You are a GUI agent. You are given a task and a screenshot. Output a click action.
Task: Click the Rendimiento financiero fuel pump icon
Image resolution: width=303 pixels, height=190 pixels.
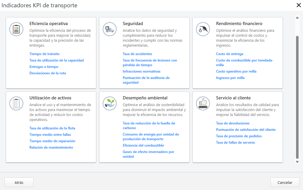[x=203, y=29]
